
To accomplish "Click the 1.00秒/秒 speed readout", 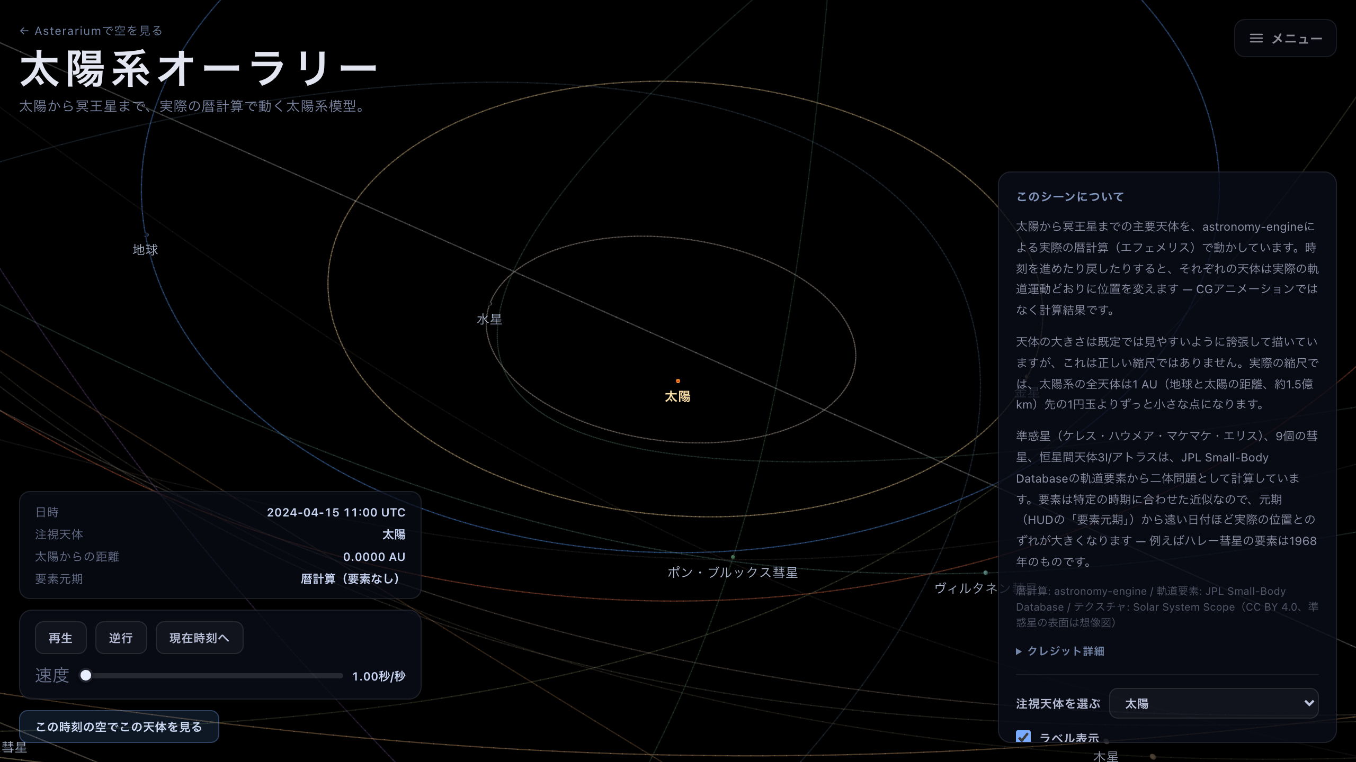I will pyautogui.click(x=379, y=676).
